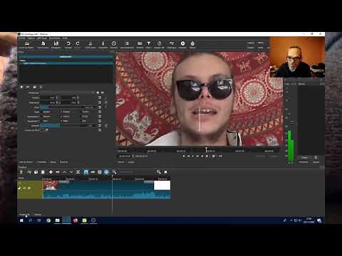Click the timeline playhead marker

coord(112,176)
